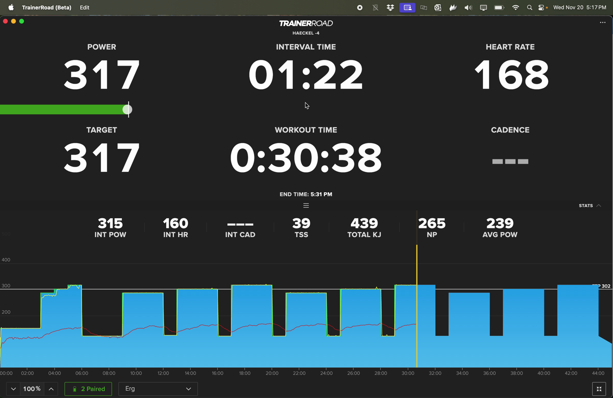Click the HAECKEL -4 workout title
The height and width of the screenshot is (398, 613).
(x=306, y=33)
